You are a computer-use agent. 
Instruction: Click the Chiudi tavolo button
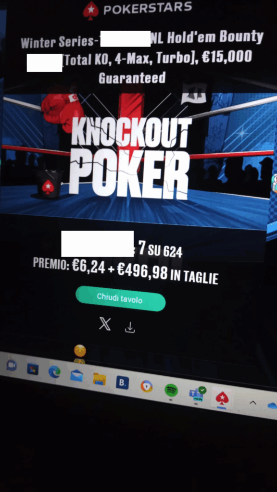(x=121, y=298)
